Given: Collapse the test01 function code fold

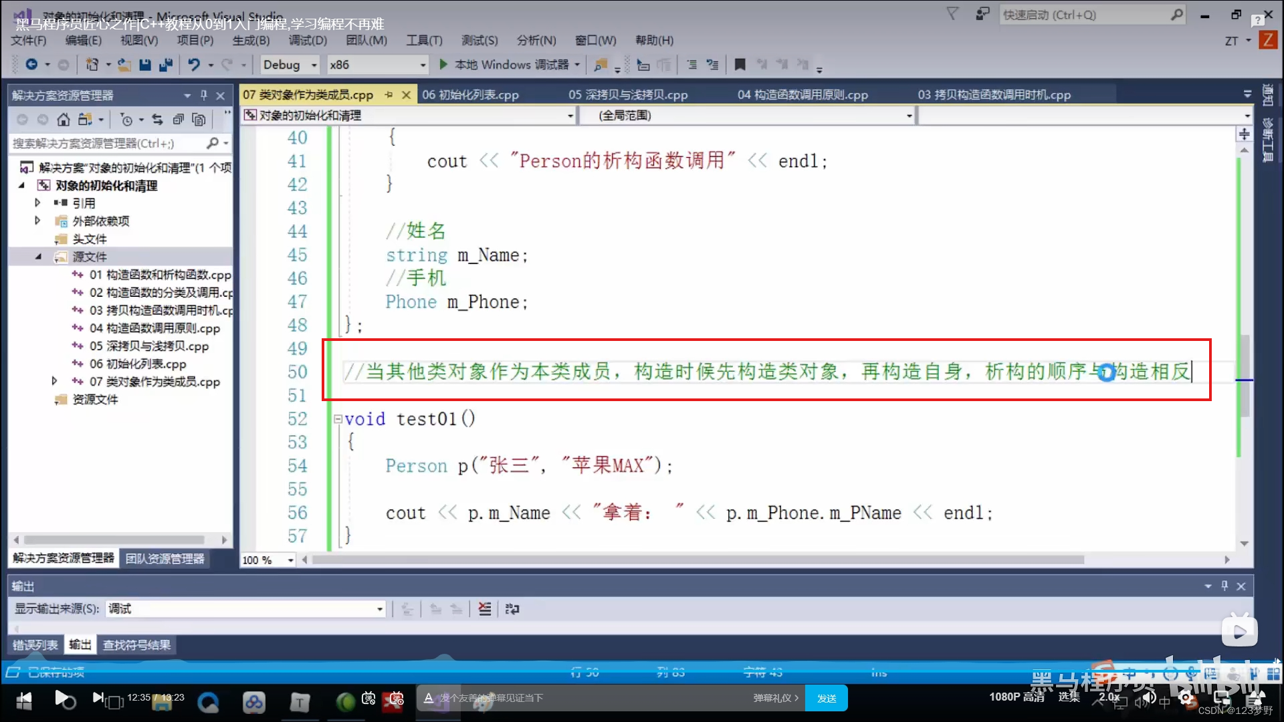Looking at the screenshot, I should click(x=338, y=419).
